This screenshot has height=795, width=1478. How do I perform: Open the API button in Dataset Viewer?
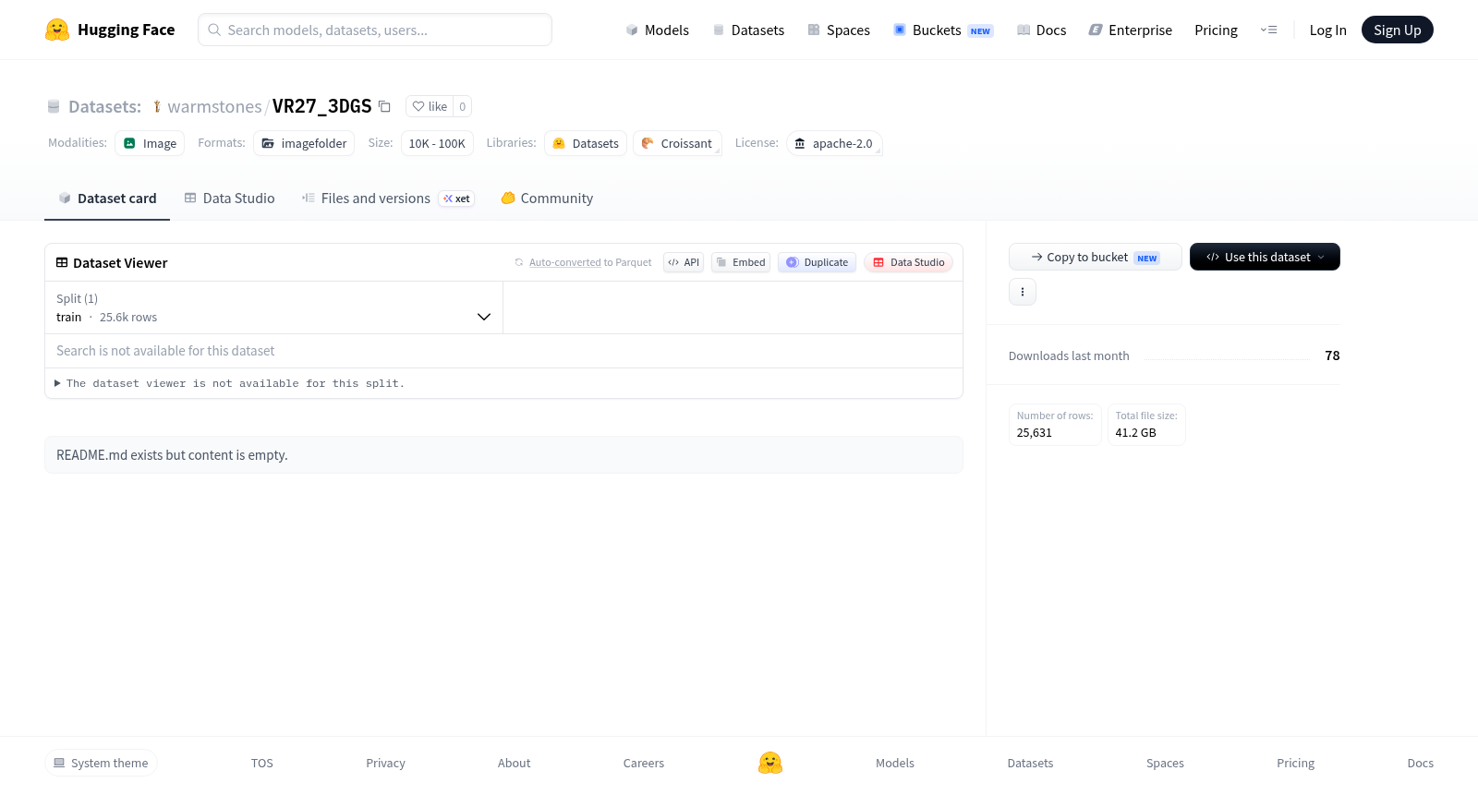point(684,262)
